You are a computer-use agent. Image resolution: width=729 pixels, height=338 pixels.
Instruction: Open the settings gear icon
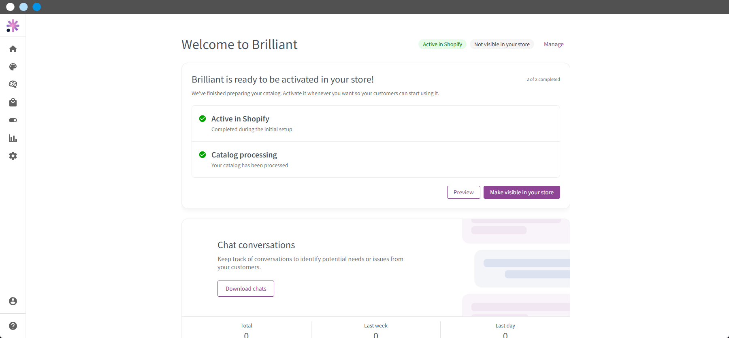pos(13,156)
